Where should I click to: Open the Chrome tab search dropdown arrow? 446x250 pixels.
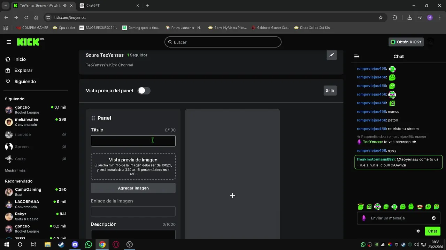click(5, 6)
